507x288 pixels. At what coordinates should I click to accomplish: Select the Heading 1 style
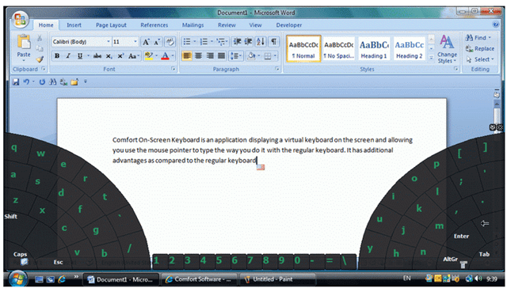click(x=374, y=48)
